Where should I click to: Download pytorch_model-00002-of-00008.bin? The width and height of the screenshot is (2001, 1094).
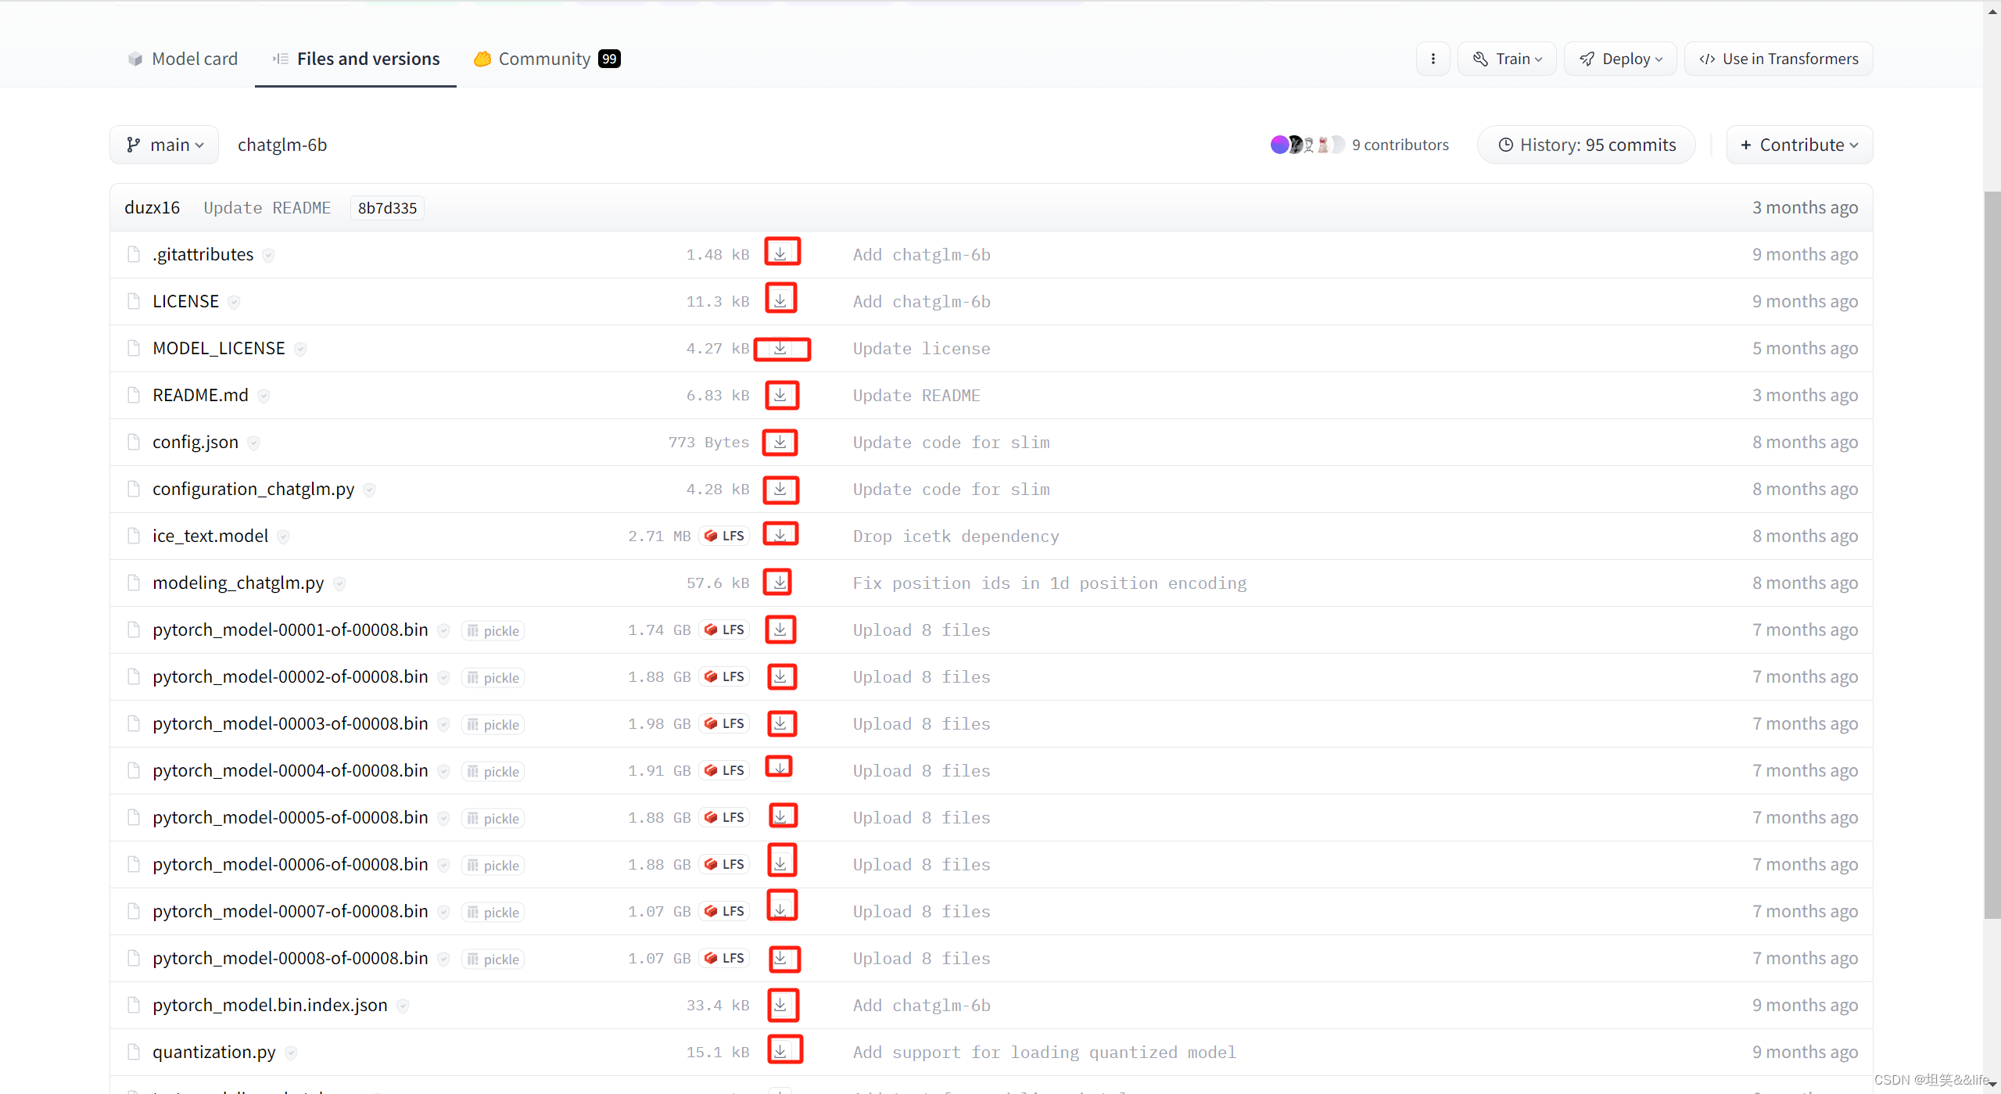point(780,676)
